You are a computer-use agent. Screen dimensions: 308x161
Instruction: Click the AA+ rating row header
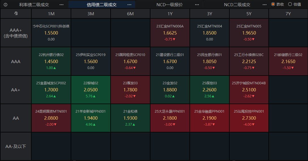pyautogui.click(x=16, y=90)
